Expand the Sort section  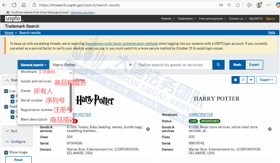(17, 131)
